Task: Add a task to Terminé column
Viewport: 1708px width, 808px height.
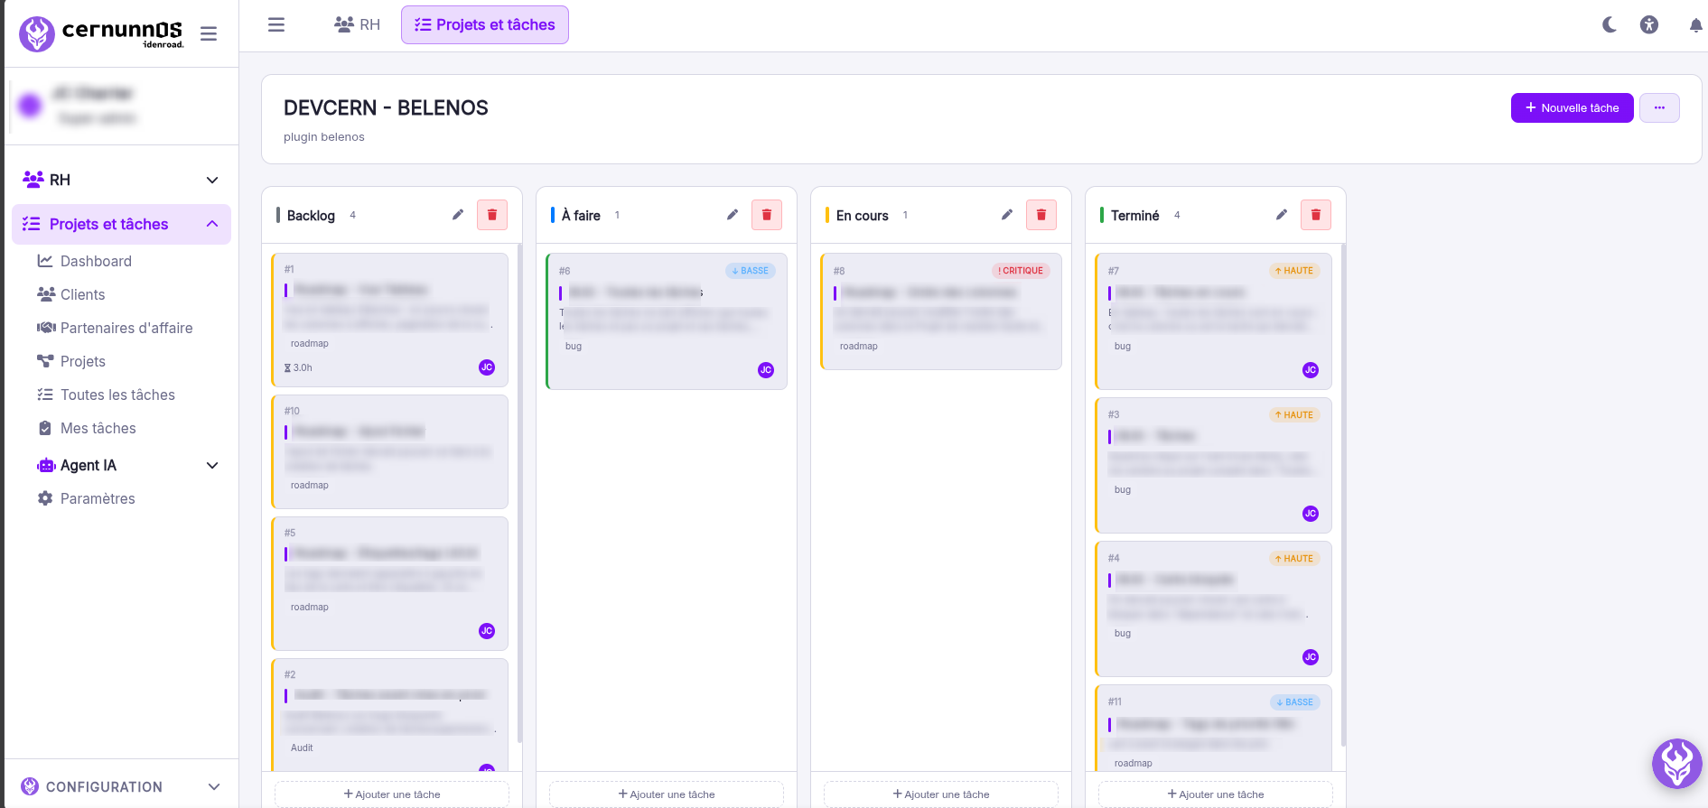Action: click(x=1216, y=794)
